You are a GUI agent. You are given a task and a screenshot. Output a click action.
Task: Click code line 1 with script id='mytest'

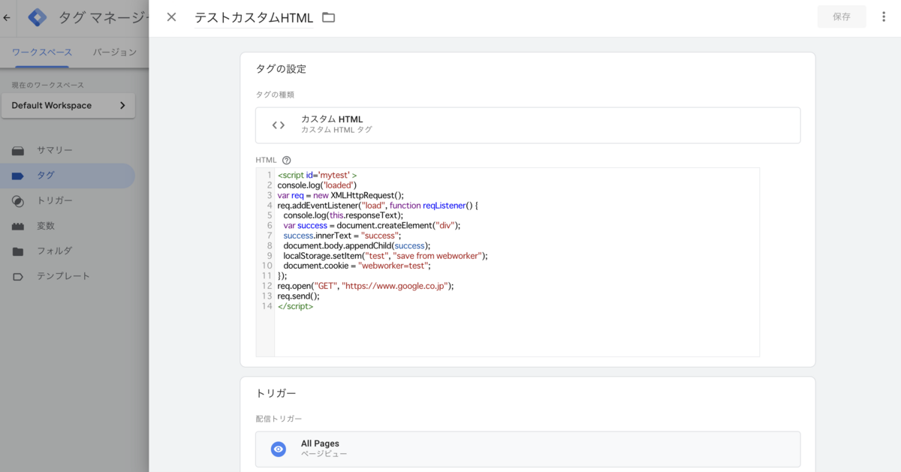click(317, 175)
